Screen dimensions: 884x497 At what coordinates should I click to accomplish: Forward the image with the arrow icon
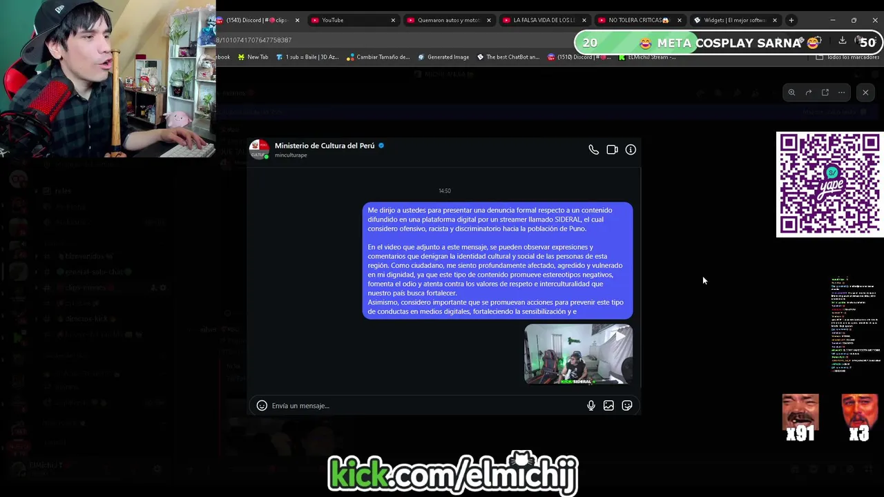pyautogui.click(x=808, y=92)
